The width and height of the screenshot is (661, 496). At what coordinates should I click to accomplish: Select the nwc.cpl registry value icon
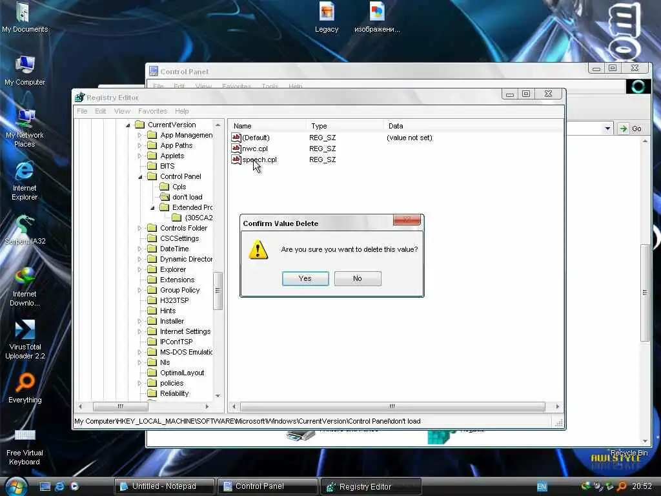coord(236,149)
